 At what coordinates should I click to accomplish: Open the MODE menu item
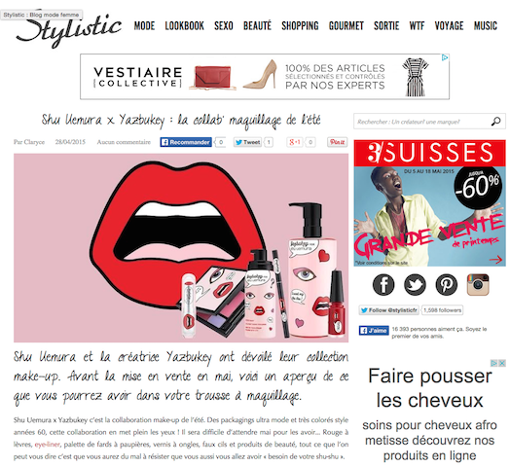click(x=144, y=25)
